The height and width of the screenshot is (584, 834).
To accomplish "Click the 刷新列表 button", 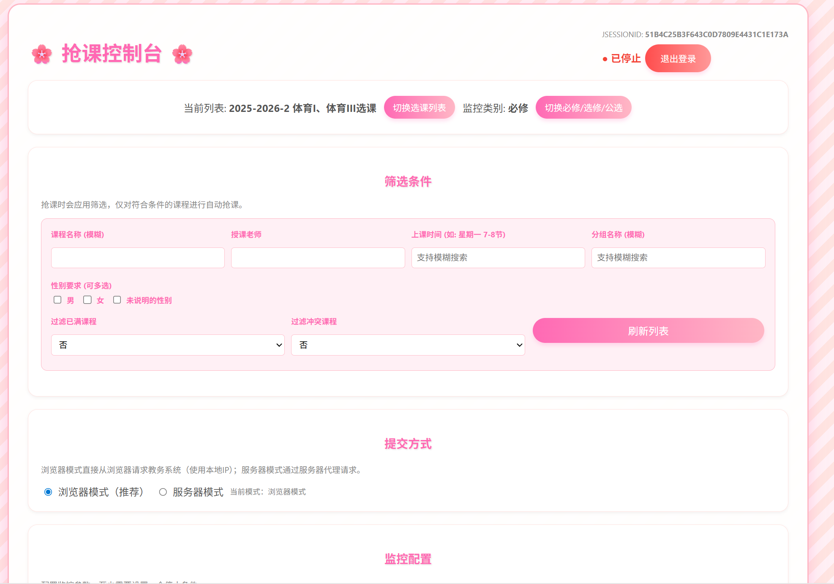I will pyautogui.click(x=648, y=331).
